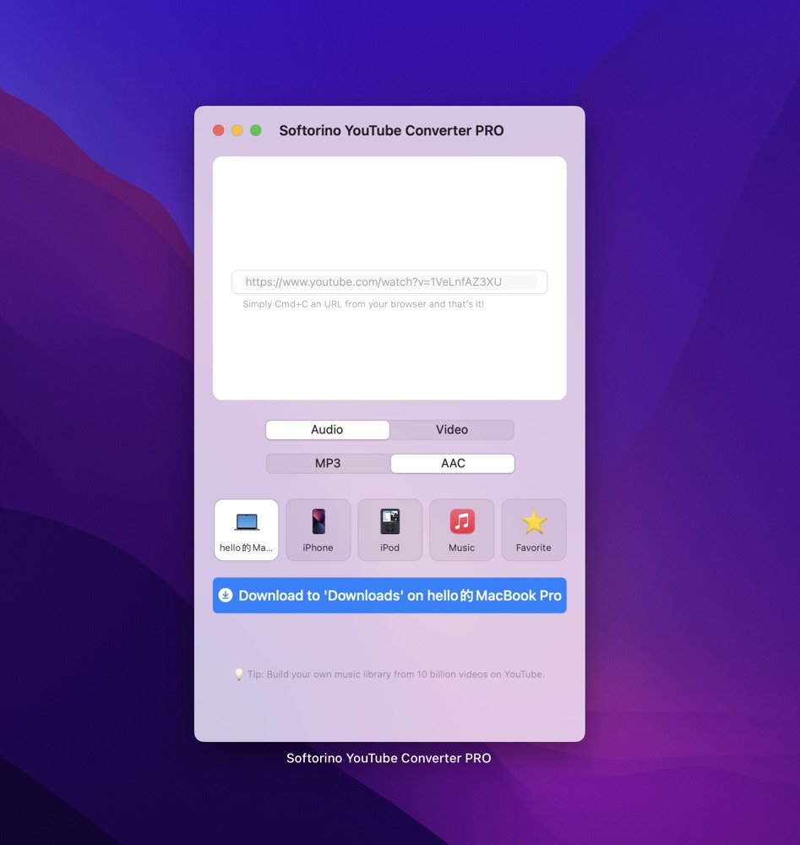
Task: Select the iPhone destination icon
Action: [x=318, y=529]
